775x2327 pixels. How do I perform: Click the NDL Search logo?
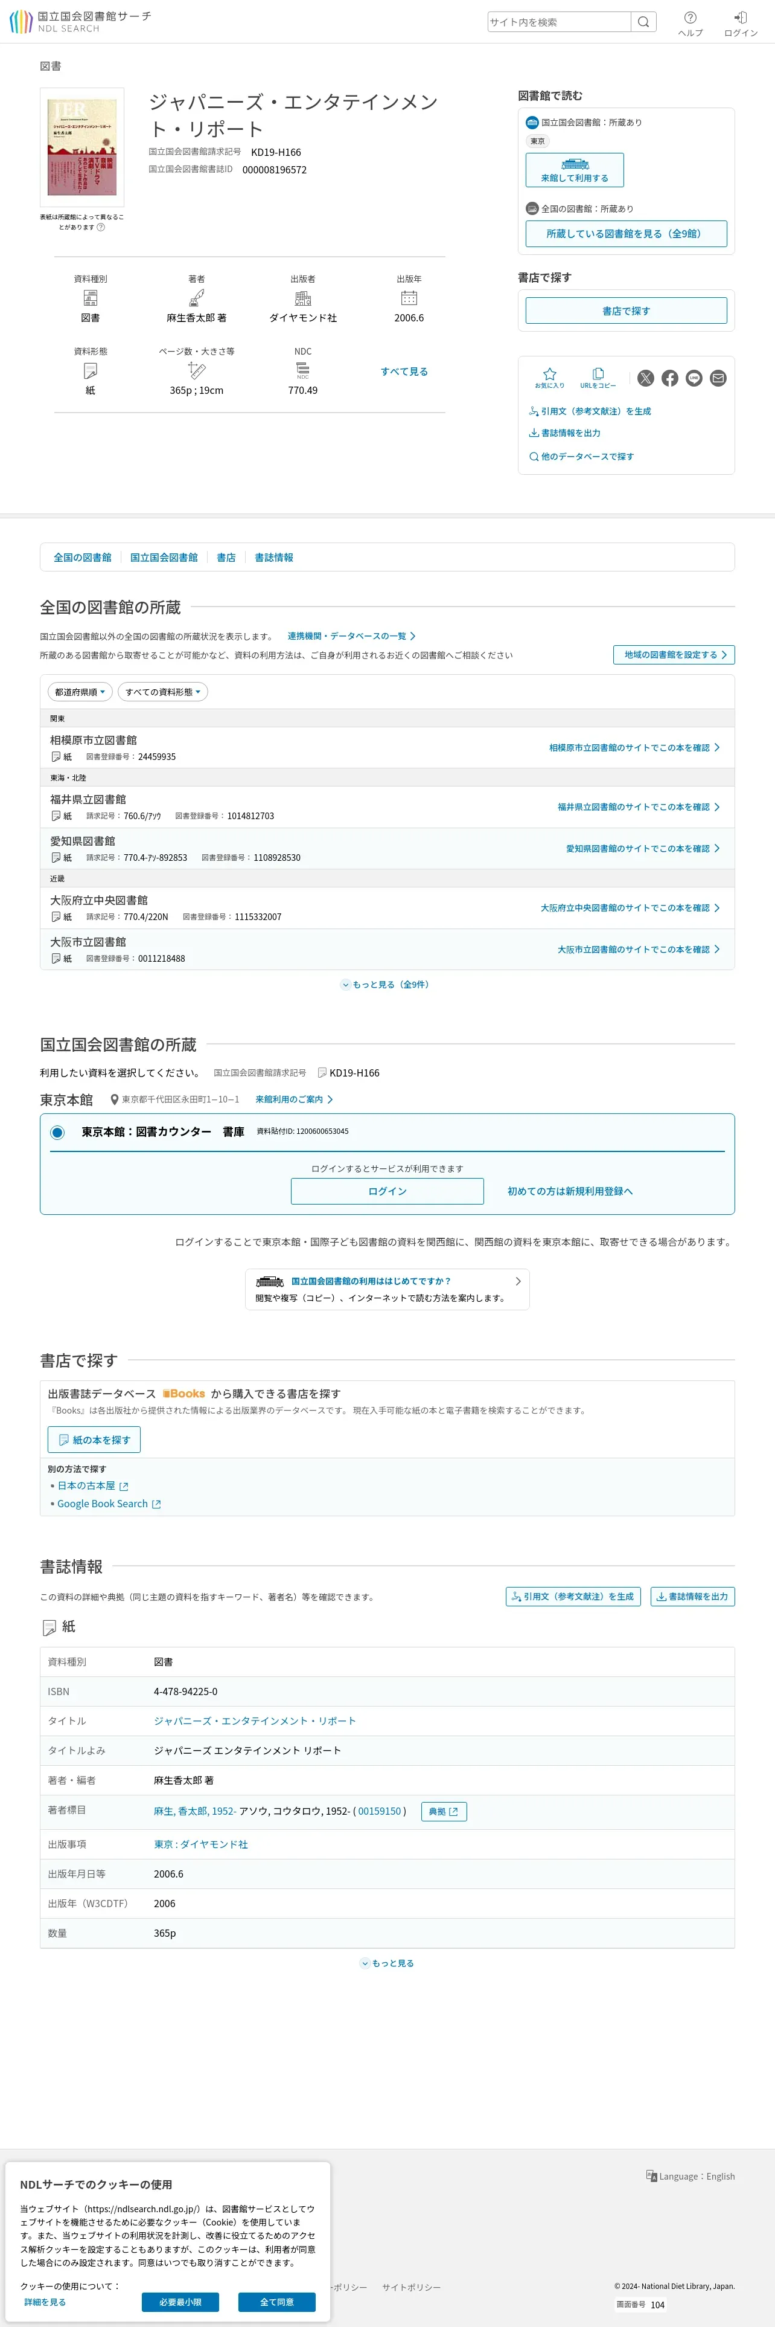click(80, 22)
